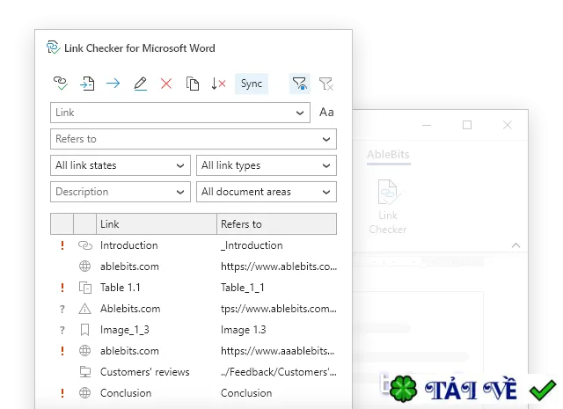The height and width of the screenshot is (409, 563).
Task: Select the https://www.aaablebits... cell
Action: [x=278, y=351]
